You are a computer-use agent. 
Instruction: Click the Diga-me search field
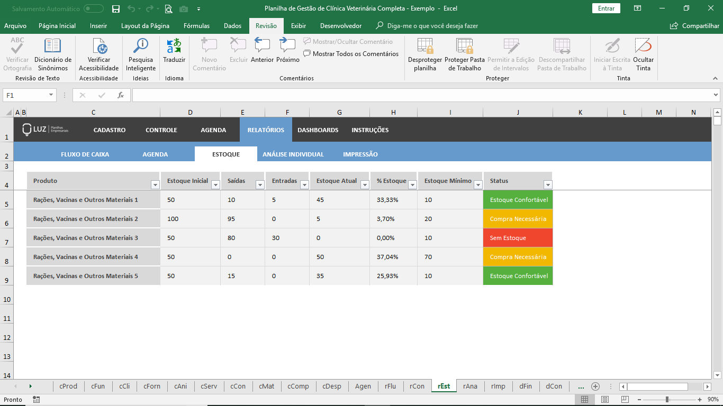point(432,26)
